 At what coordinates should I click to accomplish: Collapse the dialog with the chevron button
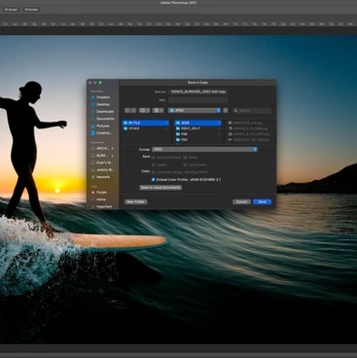(x=226, y=111)
